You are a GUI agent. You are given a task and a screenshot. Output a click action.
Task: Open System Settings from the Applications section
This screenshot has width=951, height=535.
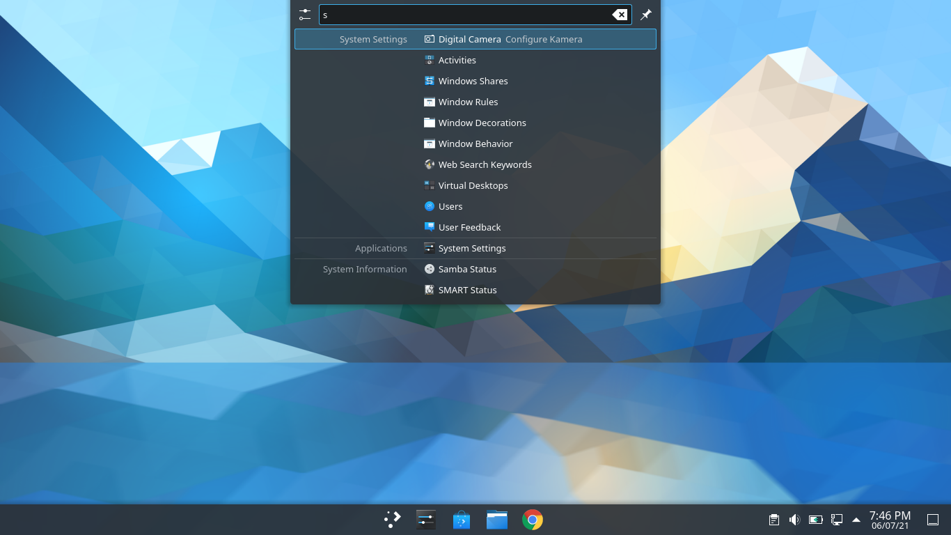[x=471, y=248]
